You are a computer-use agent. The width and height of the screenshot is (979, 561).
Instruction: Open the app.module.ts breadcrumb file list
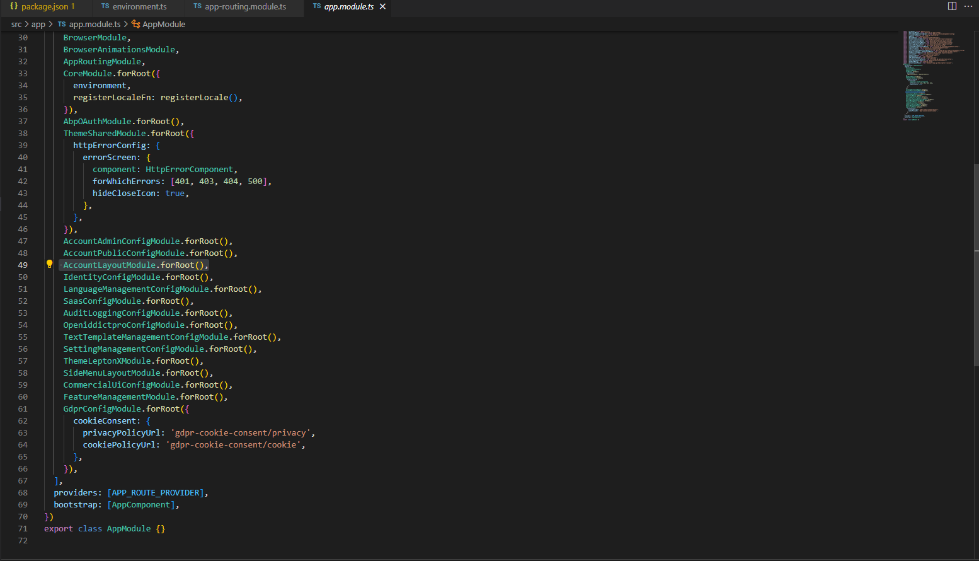tap(94, 24)
